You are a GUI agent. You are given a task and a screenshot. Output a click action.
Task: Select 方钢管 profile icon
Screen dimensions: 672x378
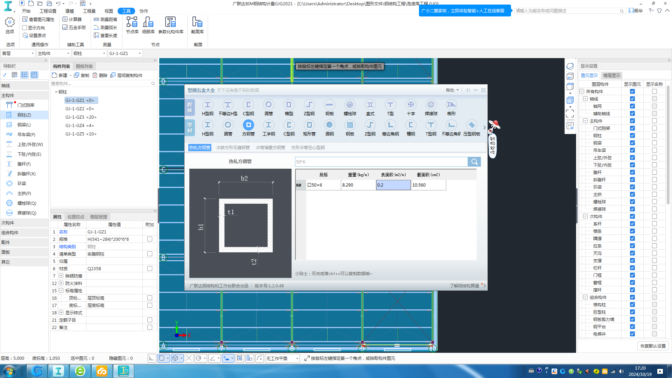click(x=248, y=125)
